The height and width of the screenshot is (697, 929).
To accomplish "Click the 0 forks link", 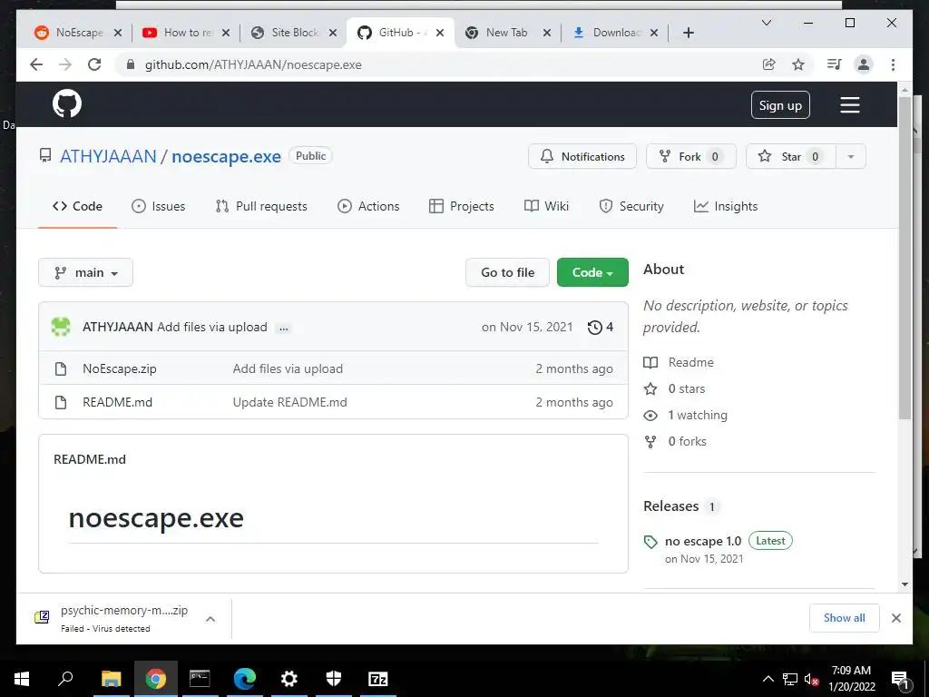I will point(688,442).
